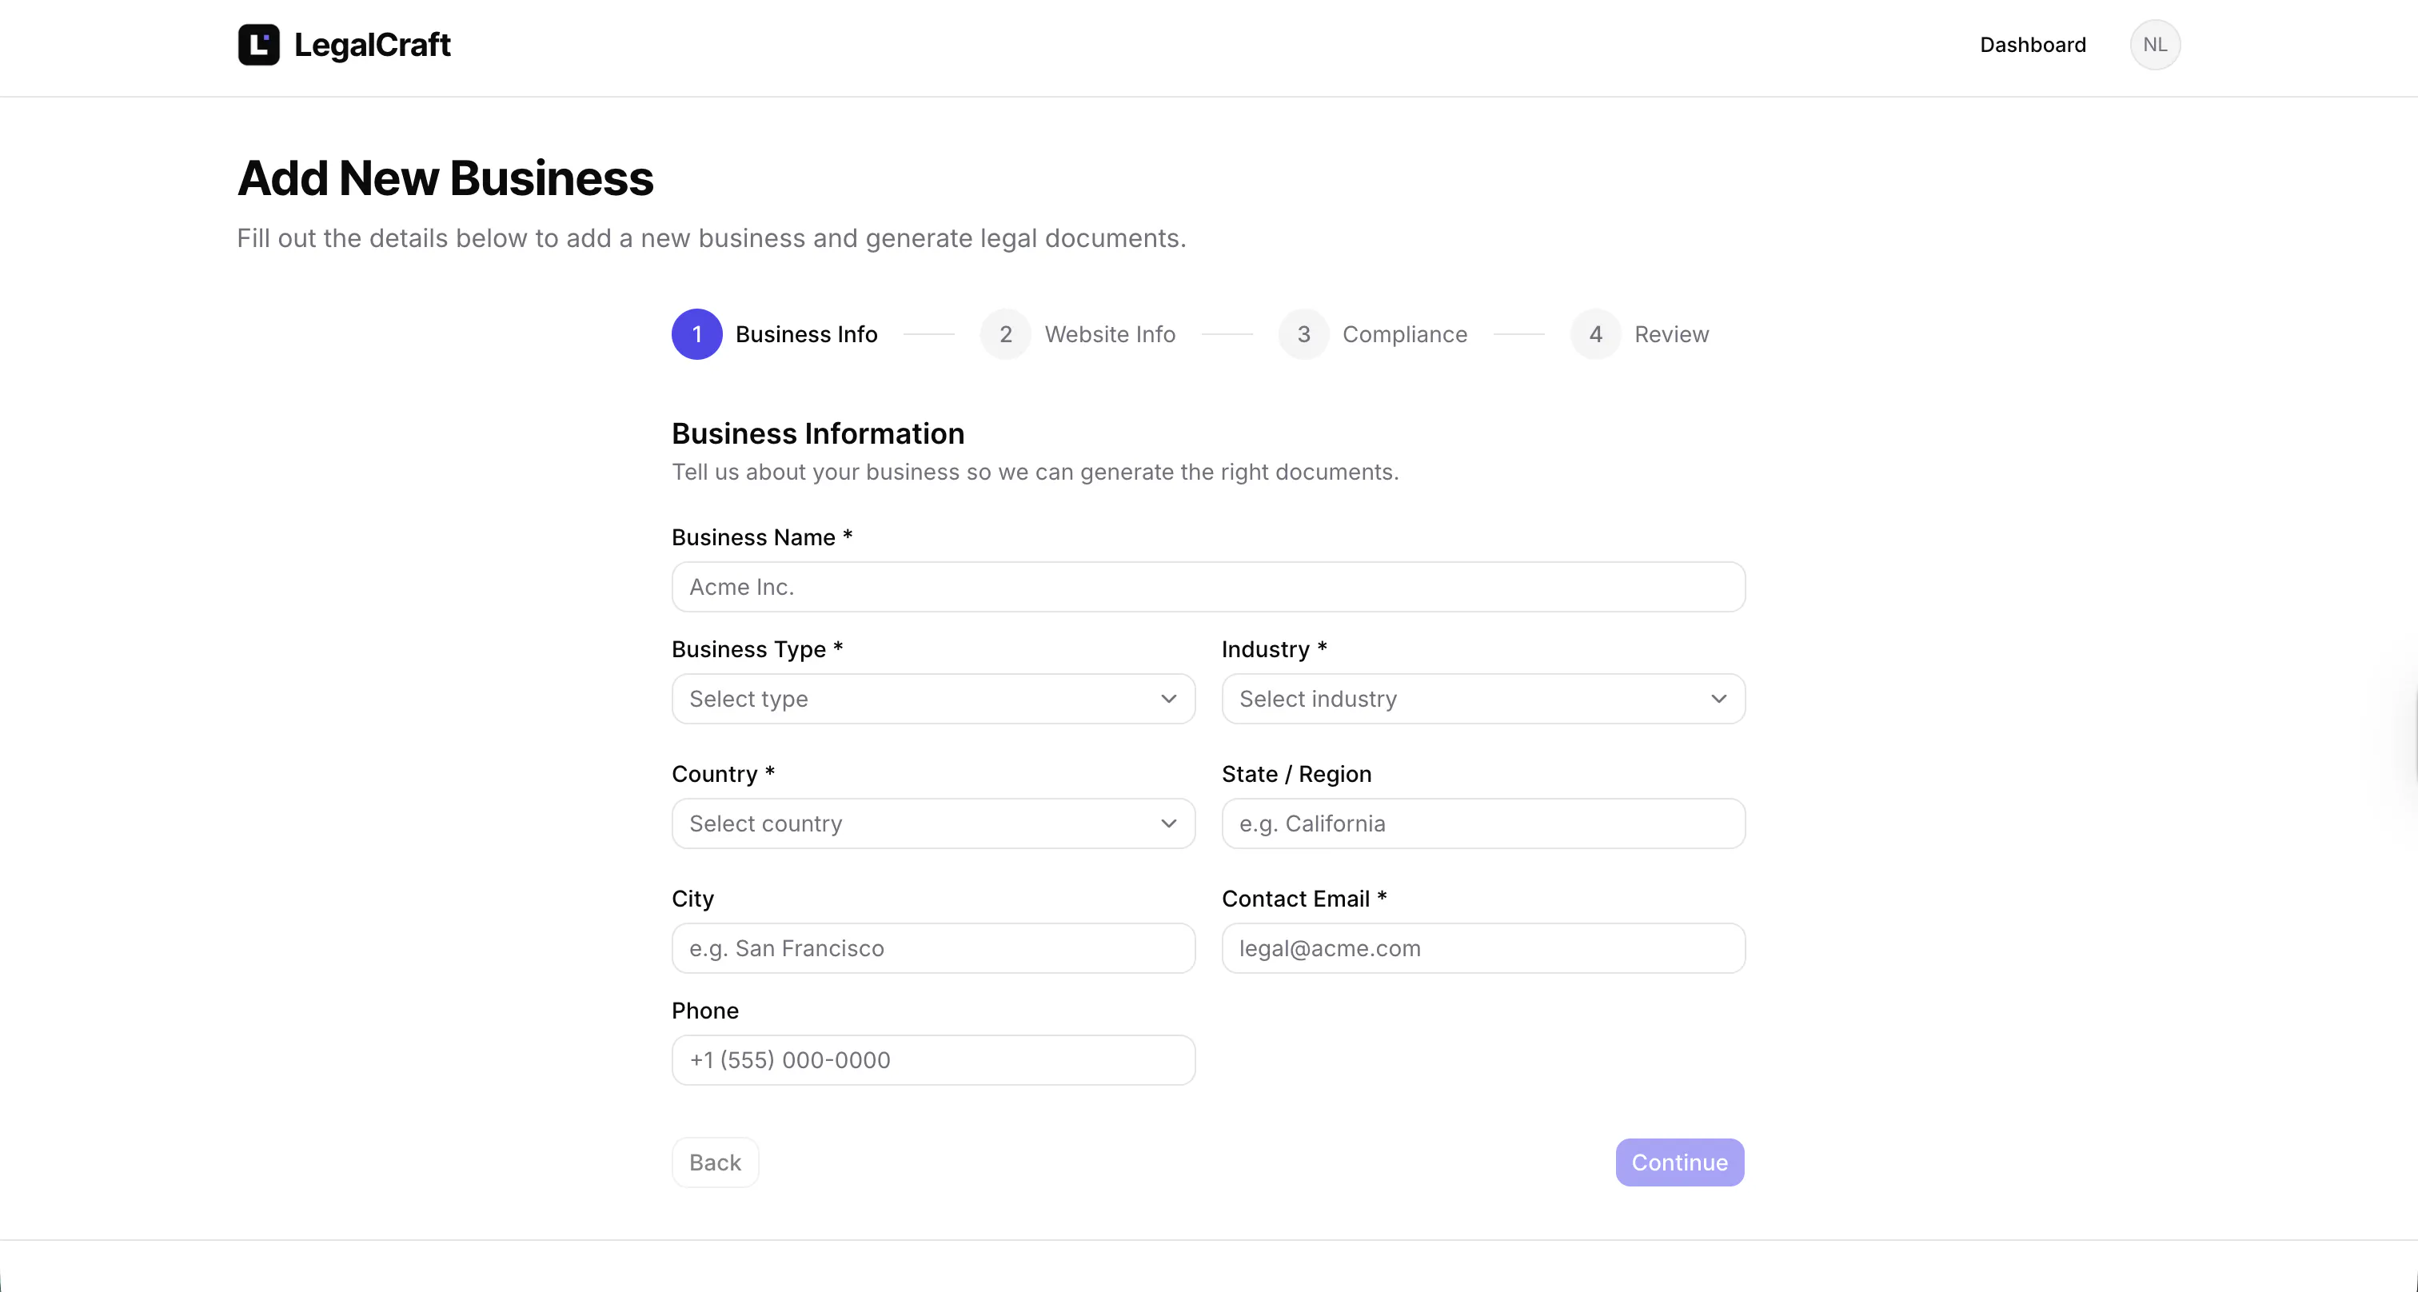2418x1292 pixels.
Task: Select step 1 Business Info
Action: pos(774,334)
